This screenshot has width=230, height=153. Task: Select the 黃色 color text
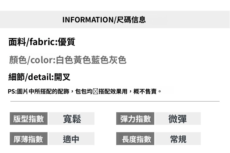[82, 60]
